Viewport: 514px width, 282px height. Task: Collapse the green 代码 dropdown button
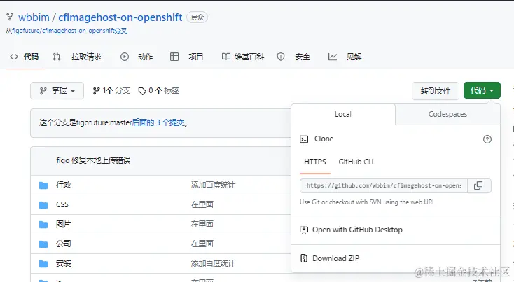tap(482, 90)
